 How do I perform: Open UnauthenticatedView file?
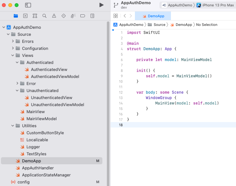(x=51, y=97)
